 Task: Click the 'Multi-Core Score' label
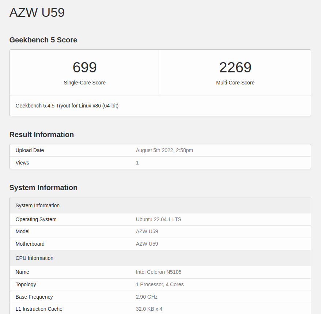coord(235,83)
